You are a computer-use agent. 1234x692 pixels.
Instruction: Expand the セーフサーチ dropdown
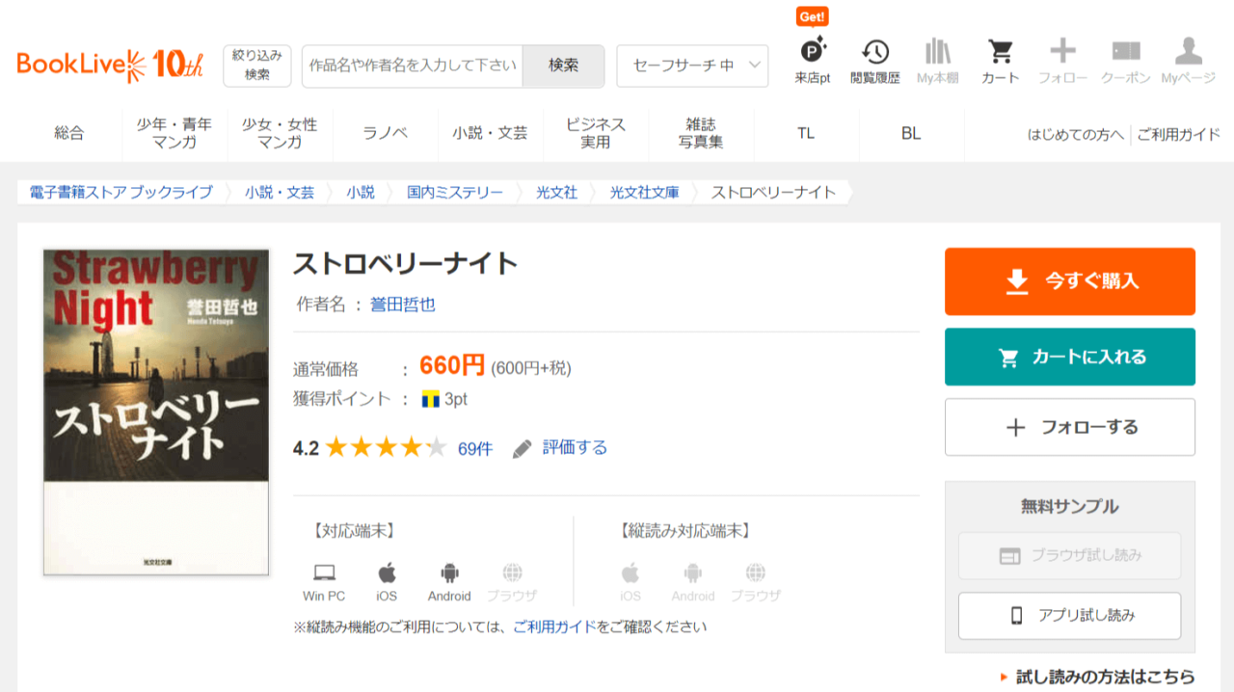(x=692, y=66)
